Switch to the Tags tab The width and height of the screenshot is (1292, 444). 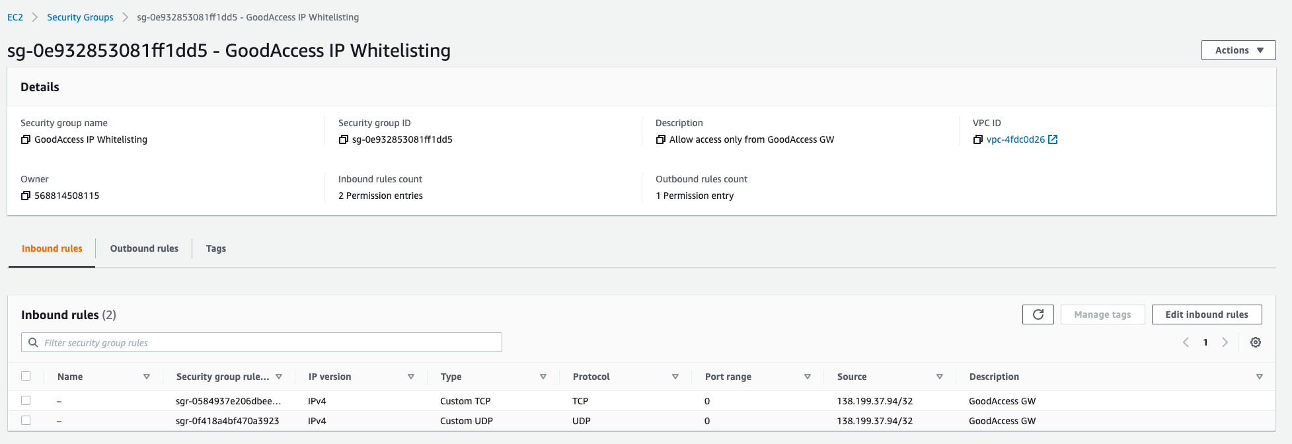point(216,248)
